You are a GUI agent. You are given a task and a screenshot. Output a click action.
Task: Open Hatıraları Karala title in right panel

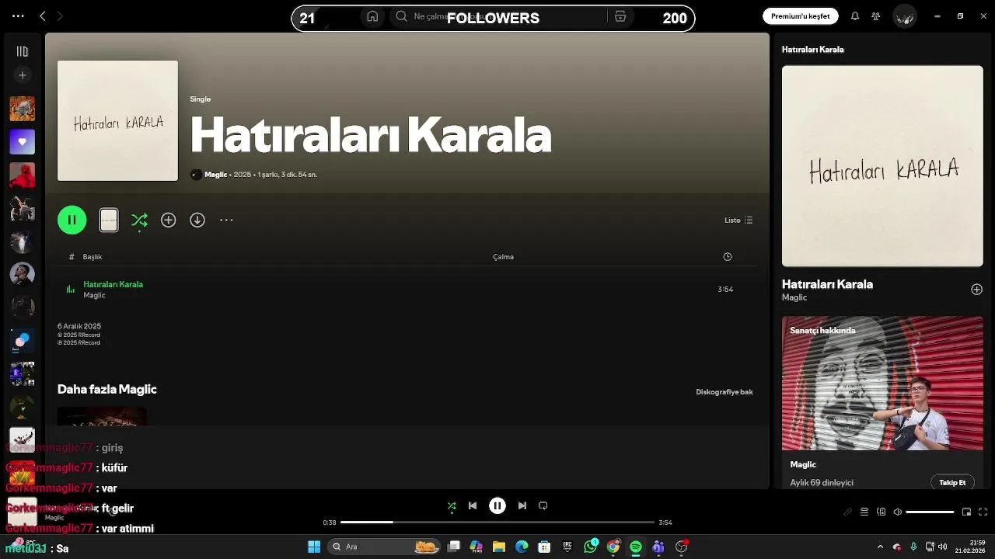click(x=827, y=285)
